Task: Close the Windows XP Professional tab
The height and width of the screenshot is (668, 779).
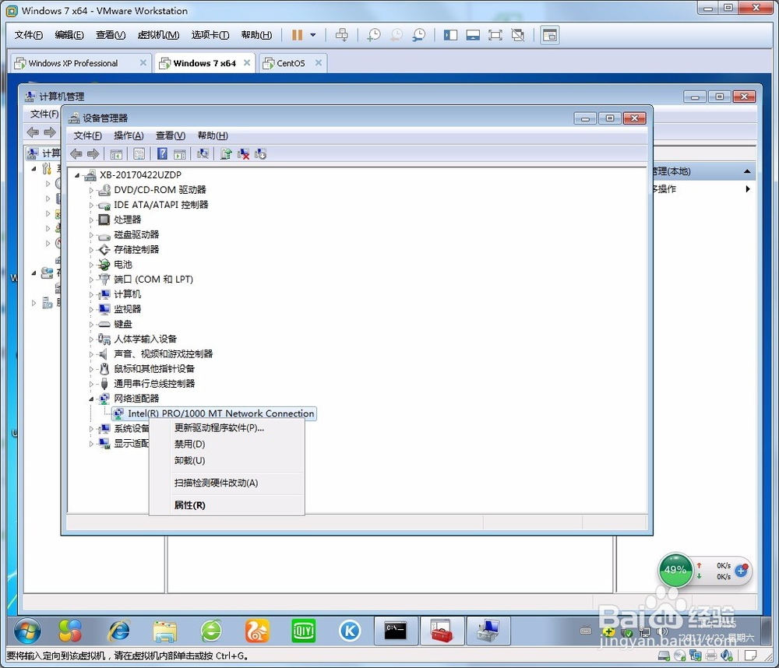Action: (x=143, y=62)
